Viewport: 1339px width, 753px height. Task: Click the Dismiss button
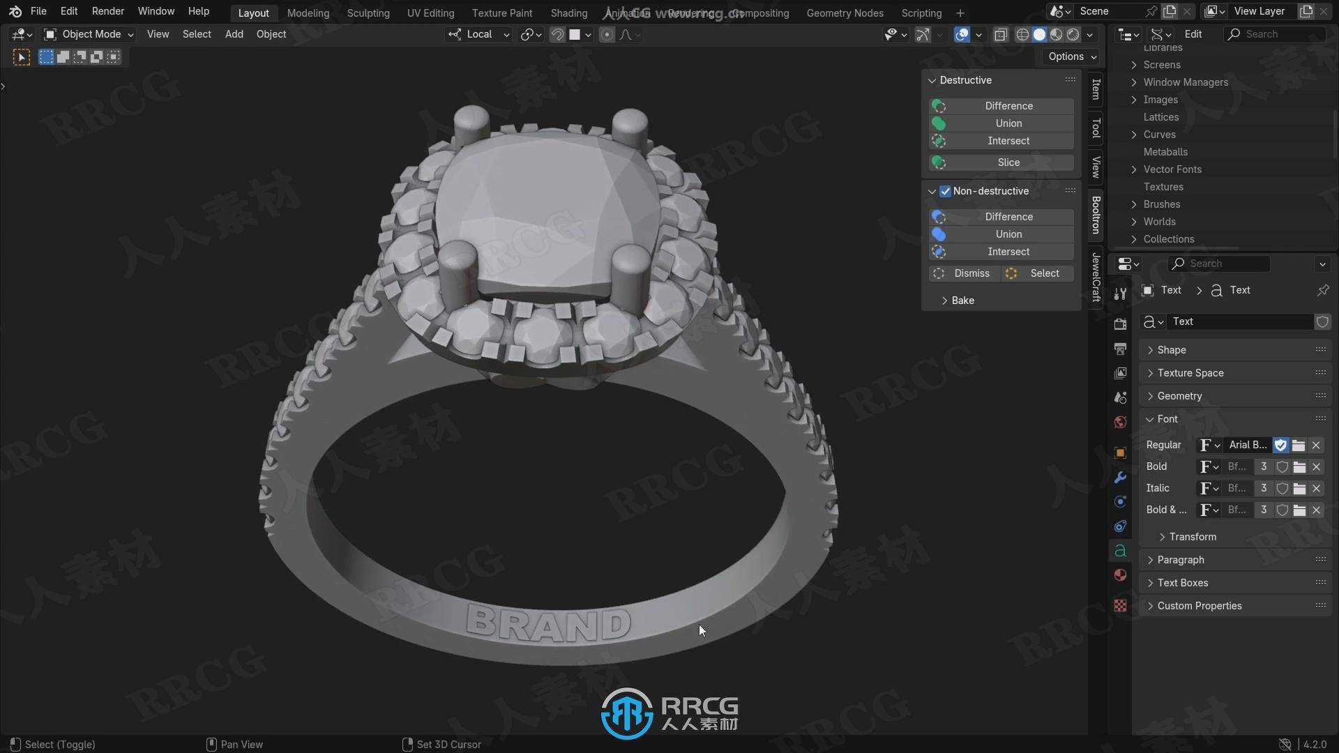971,273
